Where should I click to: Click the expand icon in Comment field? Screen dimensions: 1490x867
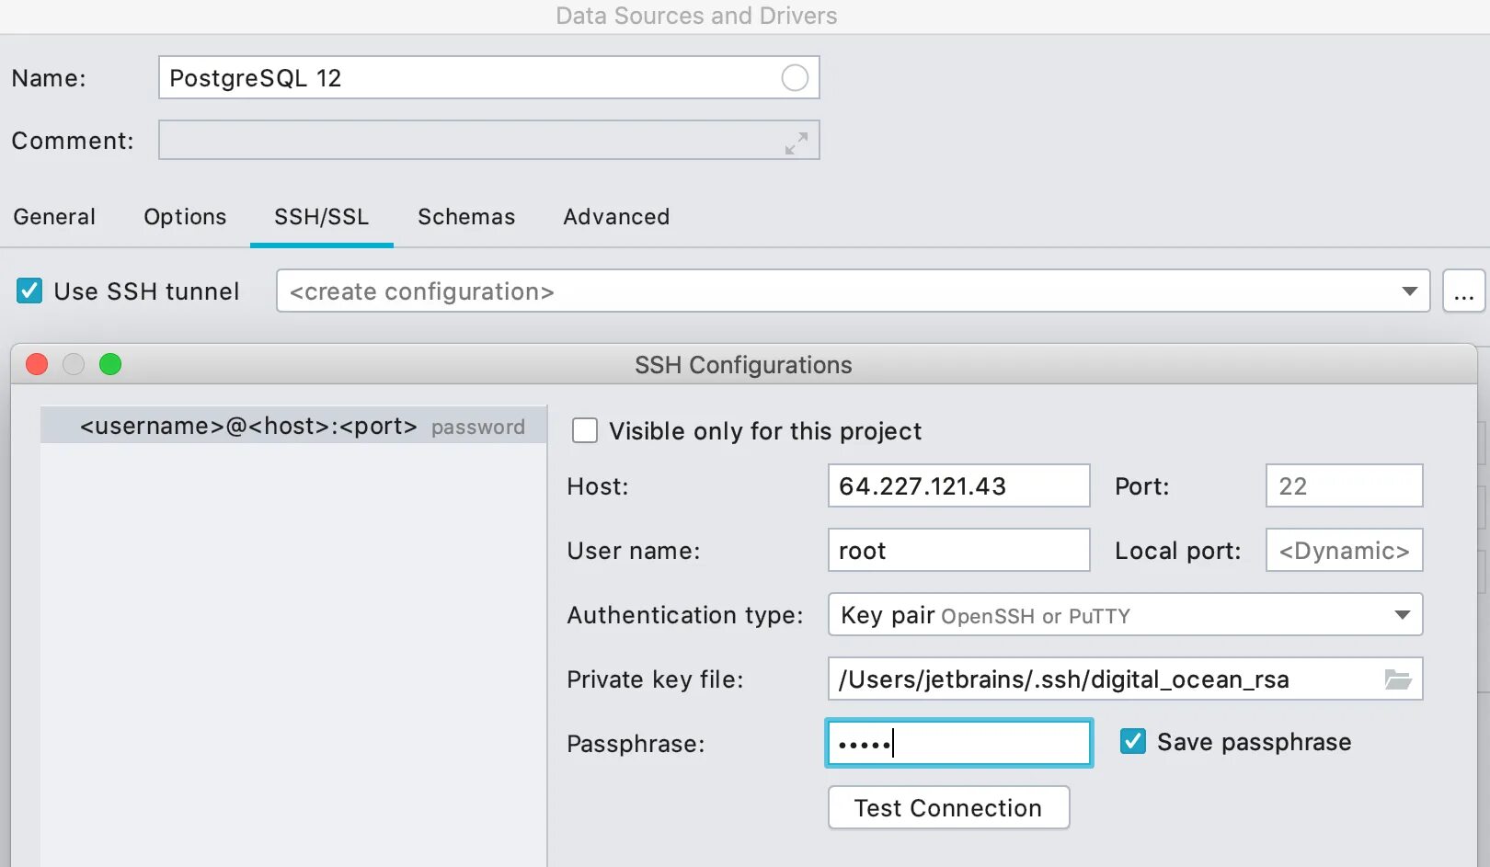coord(796,143)
